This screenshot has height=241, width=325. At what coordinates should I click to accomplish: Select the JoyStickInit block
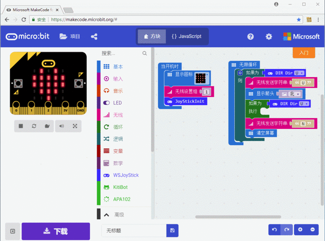186,102
